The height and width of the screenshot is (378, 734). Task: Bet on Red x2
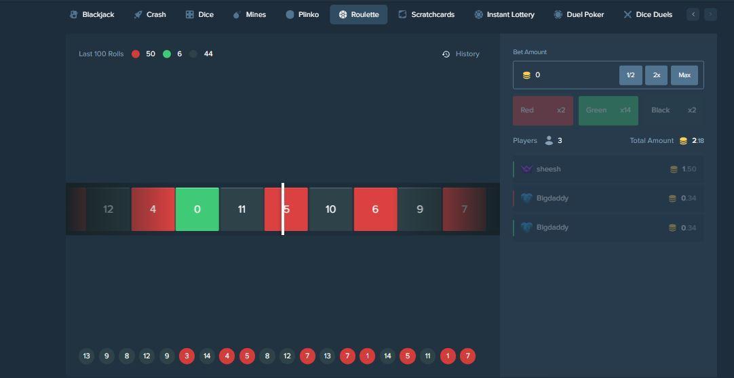[x=543, y=110]
